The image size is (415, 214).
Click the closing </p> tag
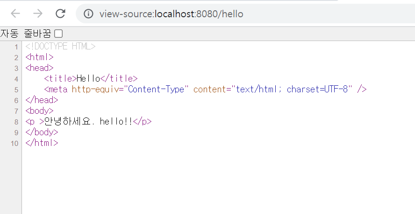click(143, 122)
